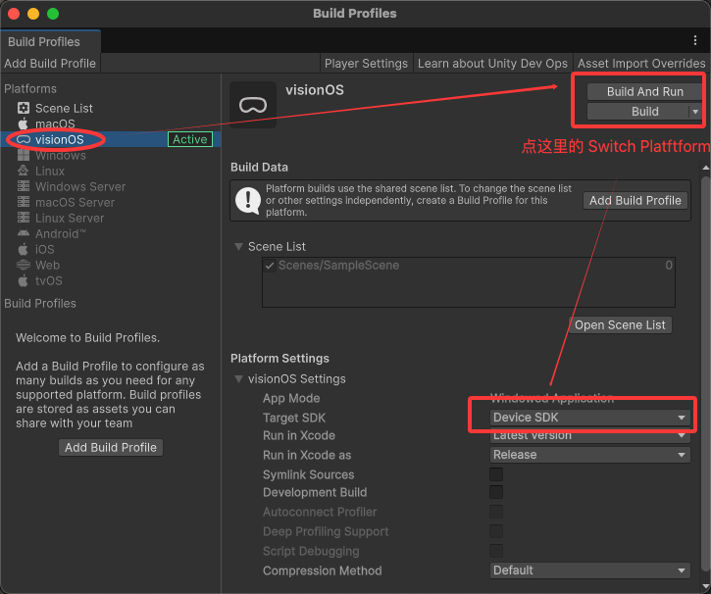This screenshot has height=594, width=711.
Task: Select the tvOS platform
Action: (111, 280)
